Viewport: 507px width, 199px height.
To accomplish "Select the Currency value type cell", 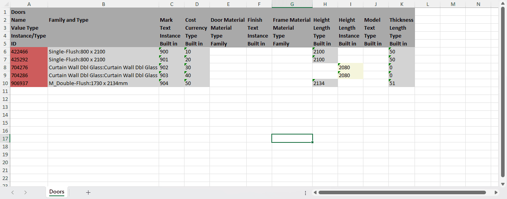I will [x=197, y=28].
